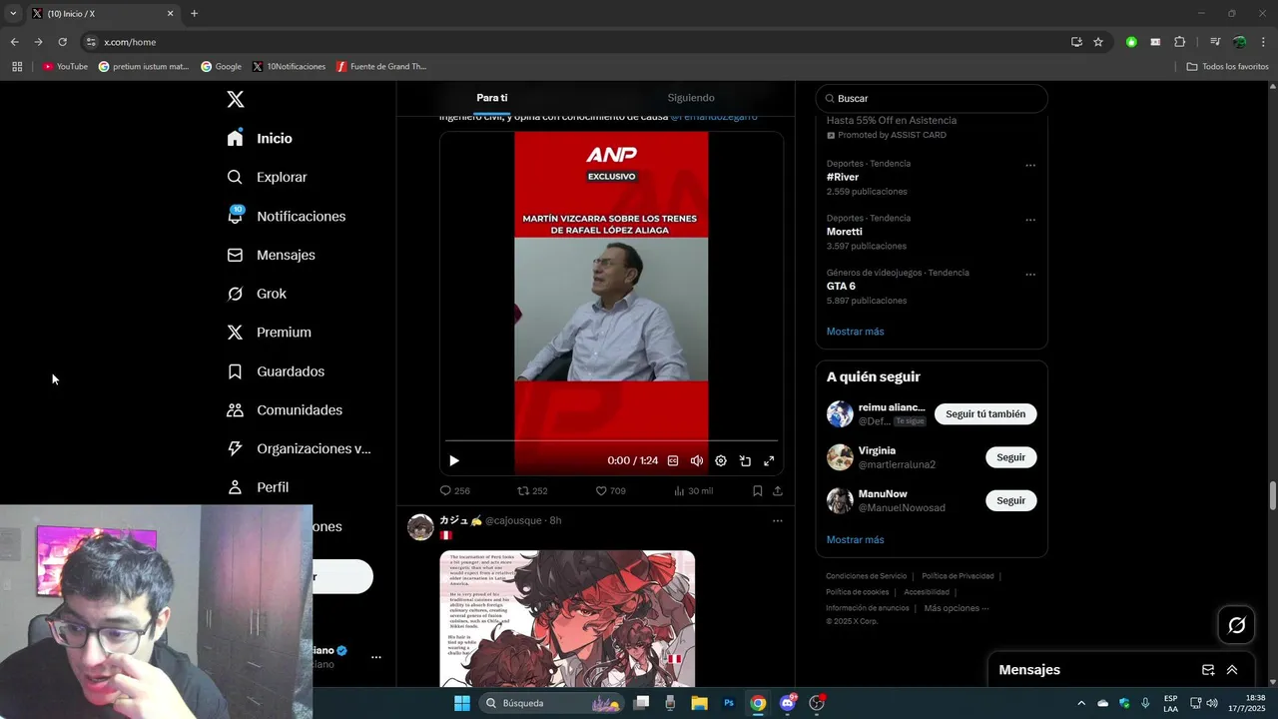Open Condiciones de Servicio link

point(867,576)
